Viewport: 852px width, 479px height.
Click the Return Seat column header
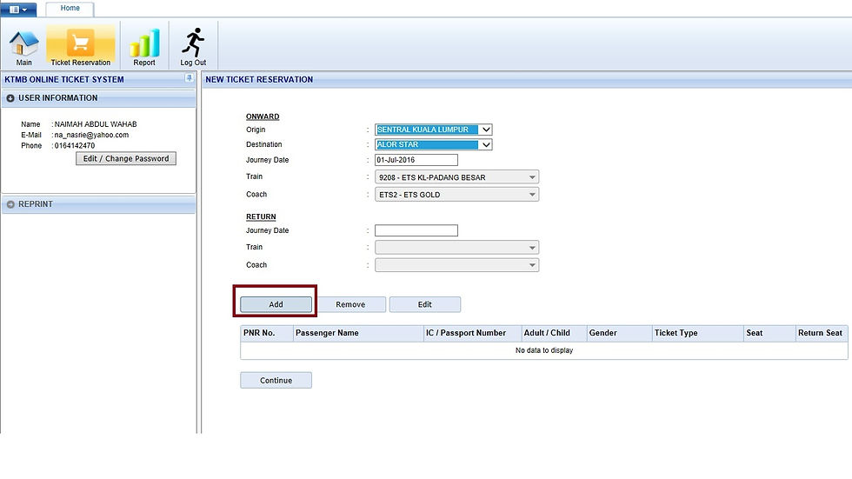(x=822, y=334)
